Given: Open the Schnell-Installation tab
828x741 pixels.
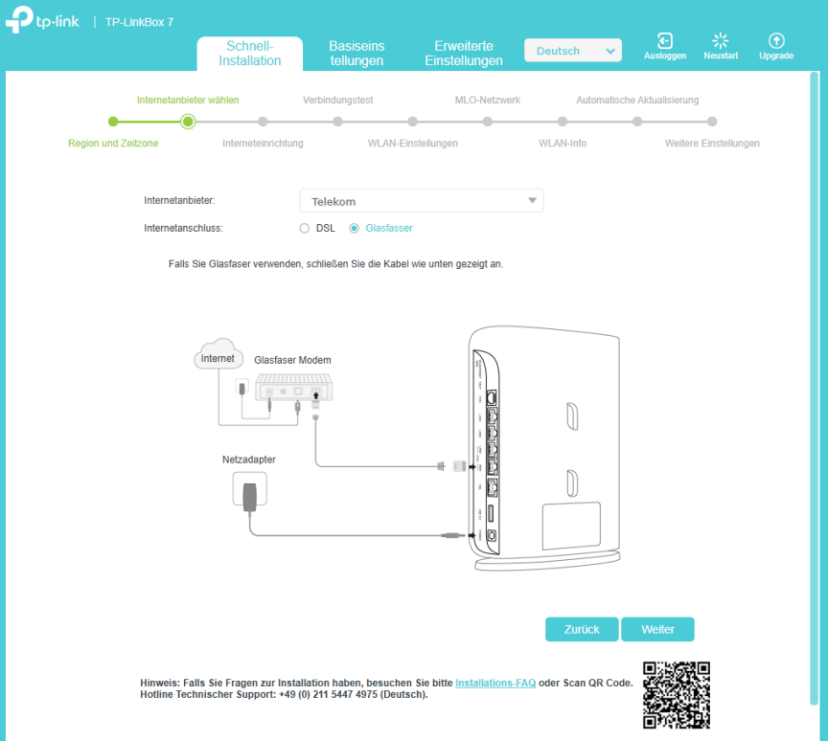Looking at the screenshot, I should [x=250, y=54].
